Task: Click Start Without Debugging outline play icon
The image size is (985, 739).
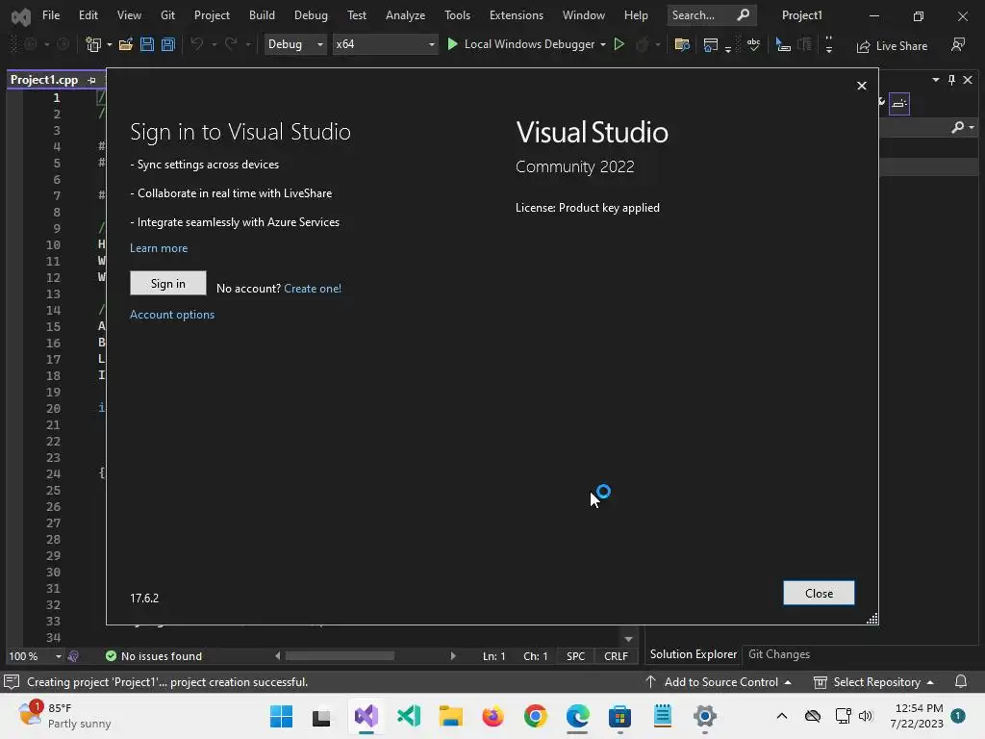Action: coord(619,44)
